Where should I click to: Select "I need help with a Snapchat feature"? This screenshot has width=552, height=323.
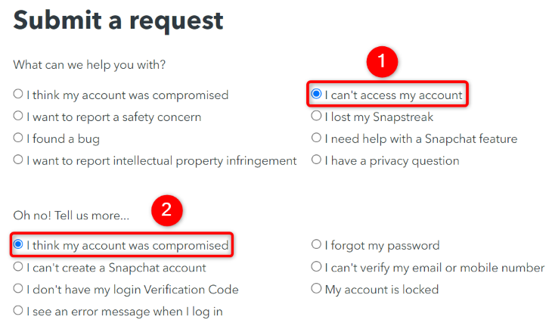(317, 138)
